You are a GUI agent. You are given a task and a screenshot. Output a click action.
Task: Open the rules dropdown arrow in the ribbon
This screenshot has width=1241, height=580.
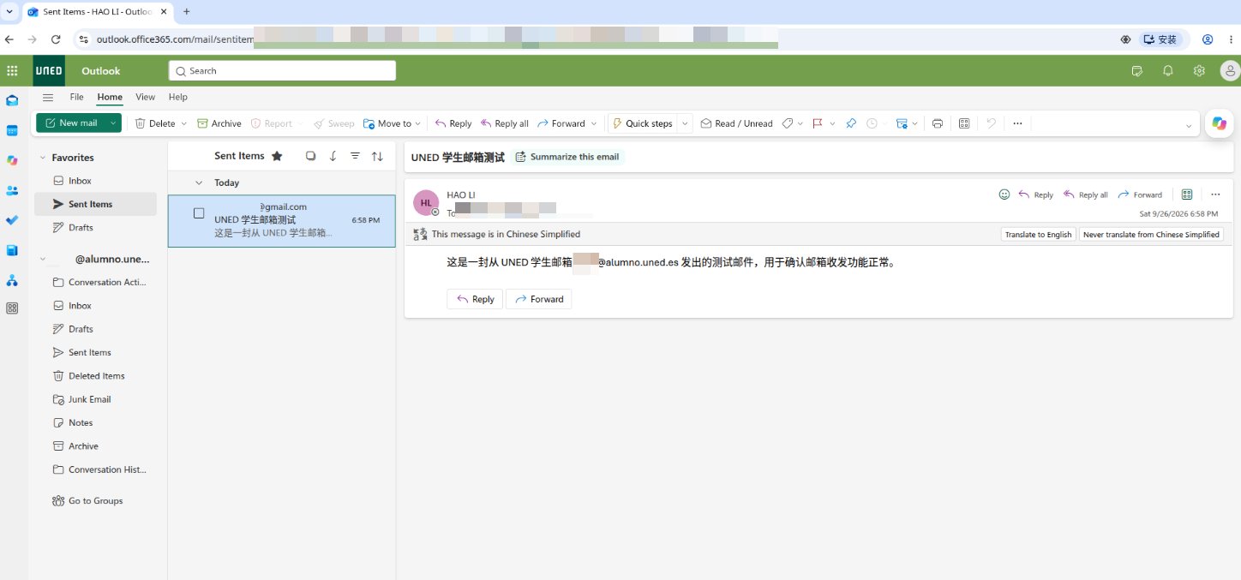[914, 123]
